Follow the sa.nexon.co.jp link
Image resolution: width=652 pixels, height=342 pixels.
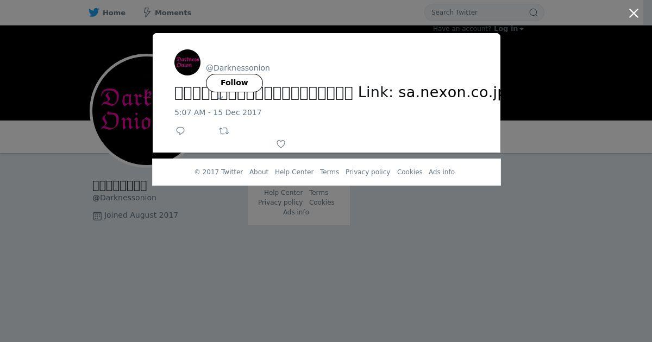[x=449, y=92]
